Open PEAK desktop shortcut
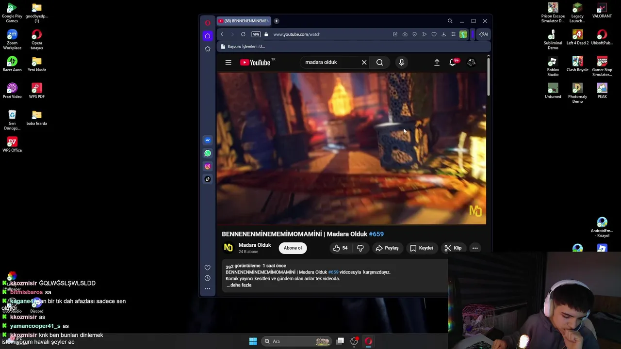 click(x=602, y=91)
